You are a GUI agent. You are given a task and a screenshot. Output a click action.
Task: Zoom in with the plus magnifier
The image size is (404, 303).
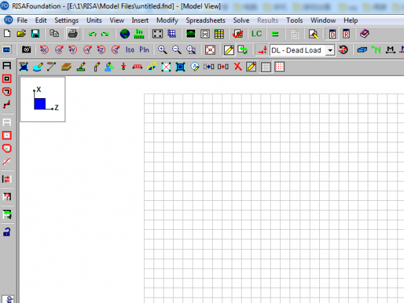[x=162, y=50]
